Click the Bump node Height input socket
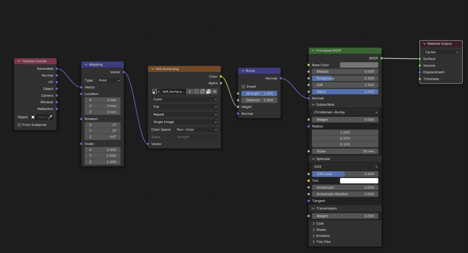The height and width of the screenshot is (253, 468). [238, 107]
